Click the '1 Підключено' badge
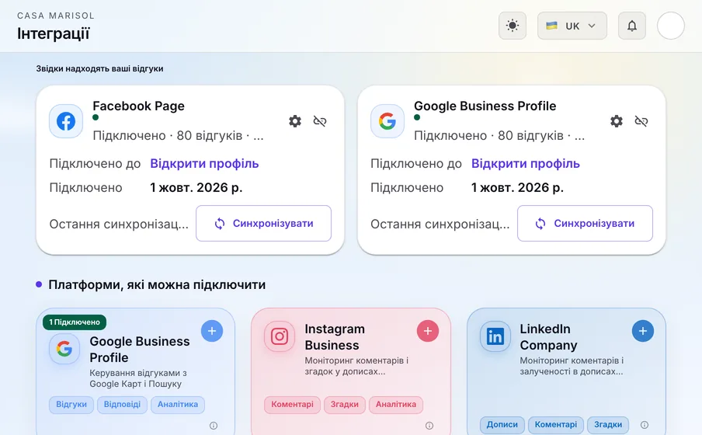This screenshot has height=435, width=702. (75, 322)
